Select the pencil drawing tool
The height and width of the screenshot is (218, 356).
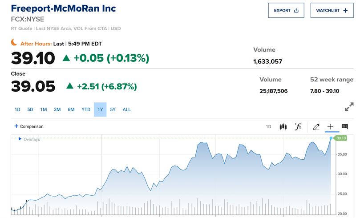pyautogui.click(x=316, y=127)
